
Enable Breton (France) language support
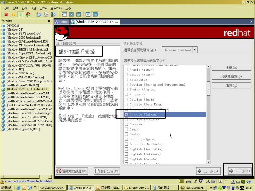(126, 89)
